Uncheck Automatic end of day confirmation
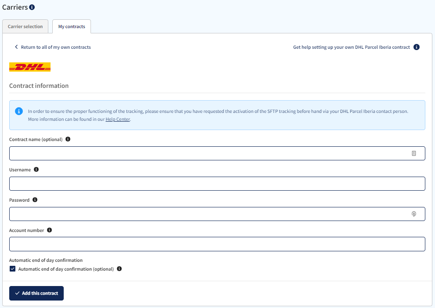The width and height of the screenshot is (435, 308). pos(12,268)
